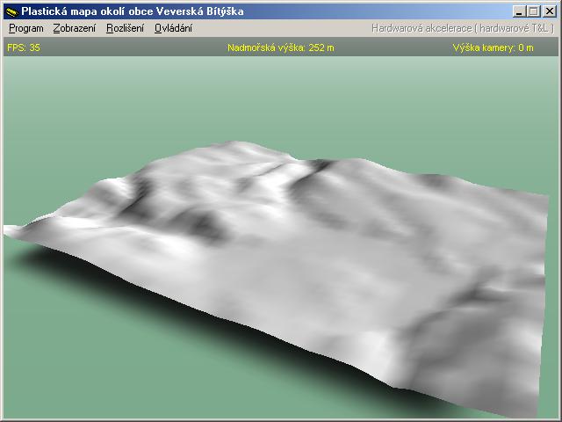Close the Plastická mapa window
Image resolution: width=562 pixels, height=422 pixels.
pos(549,11)
